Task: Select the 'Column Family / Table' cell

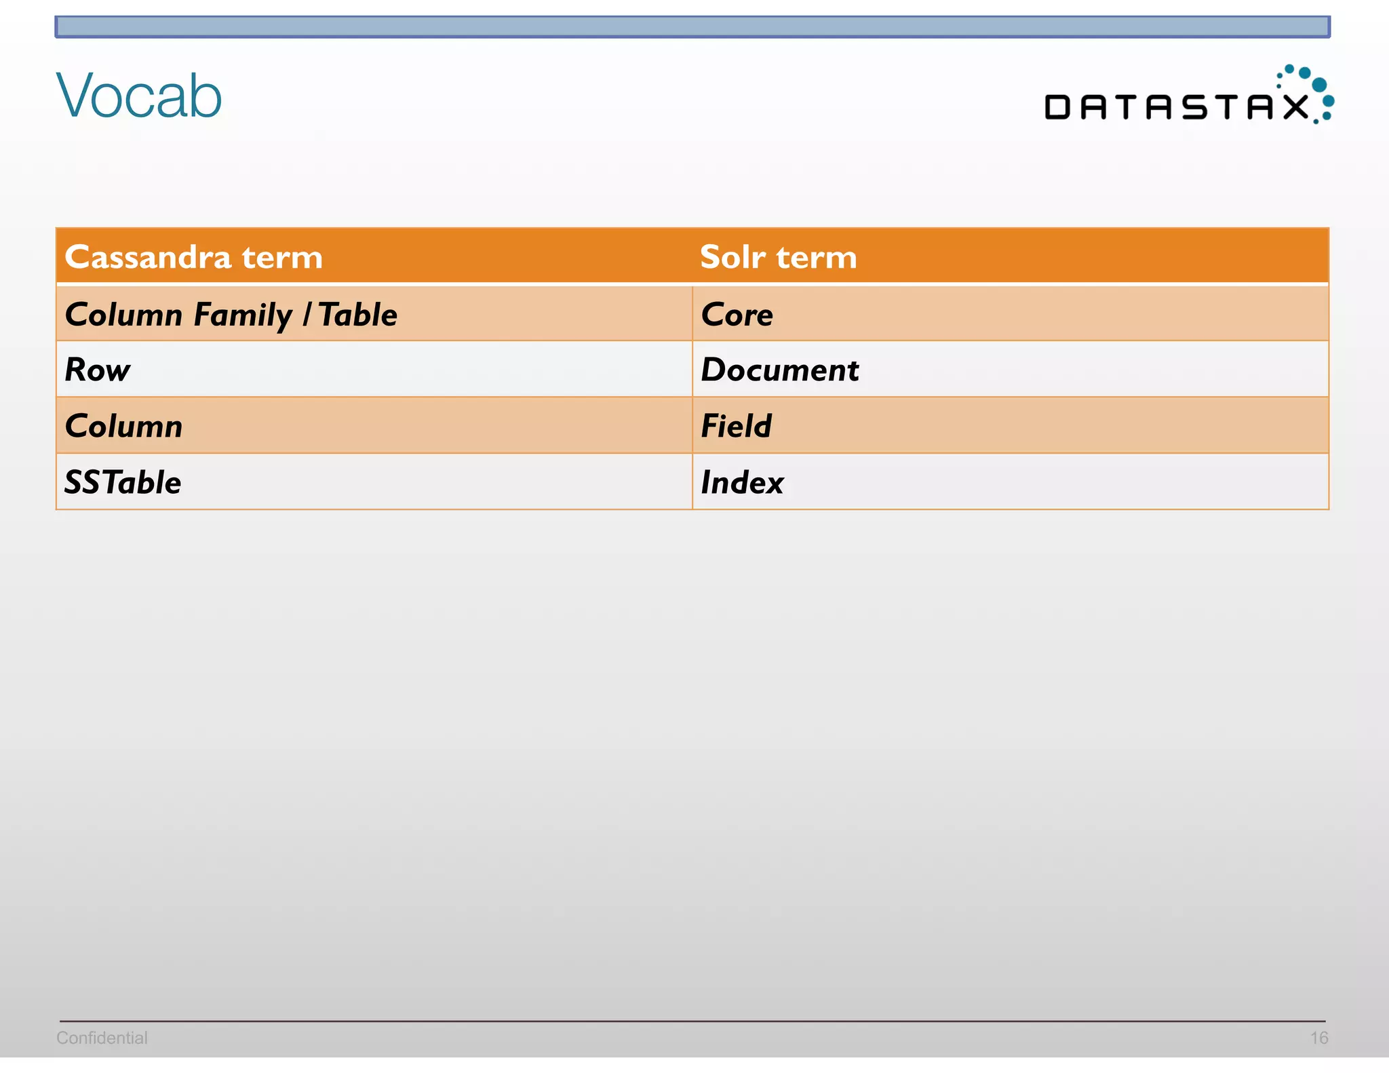Action: click(x=374, y=313)
